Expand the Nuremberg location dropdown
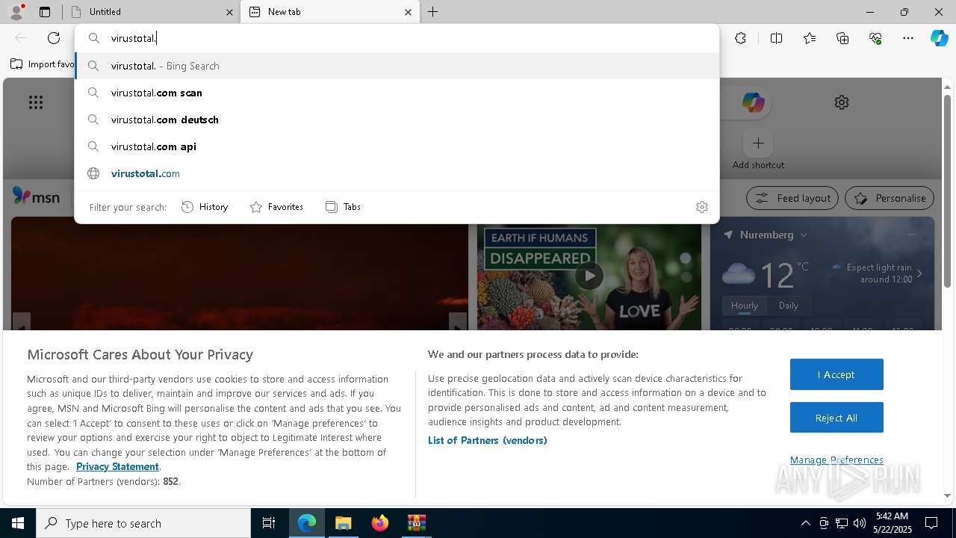 (803, 235)
